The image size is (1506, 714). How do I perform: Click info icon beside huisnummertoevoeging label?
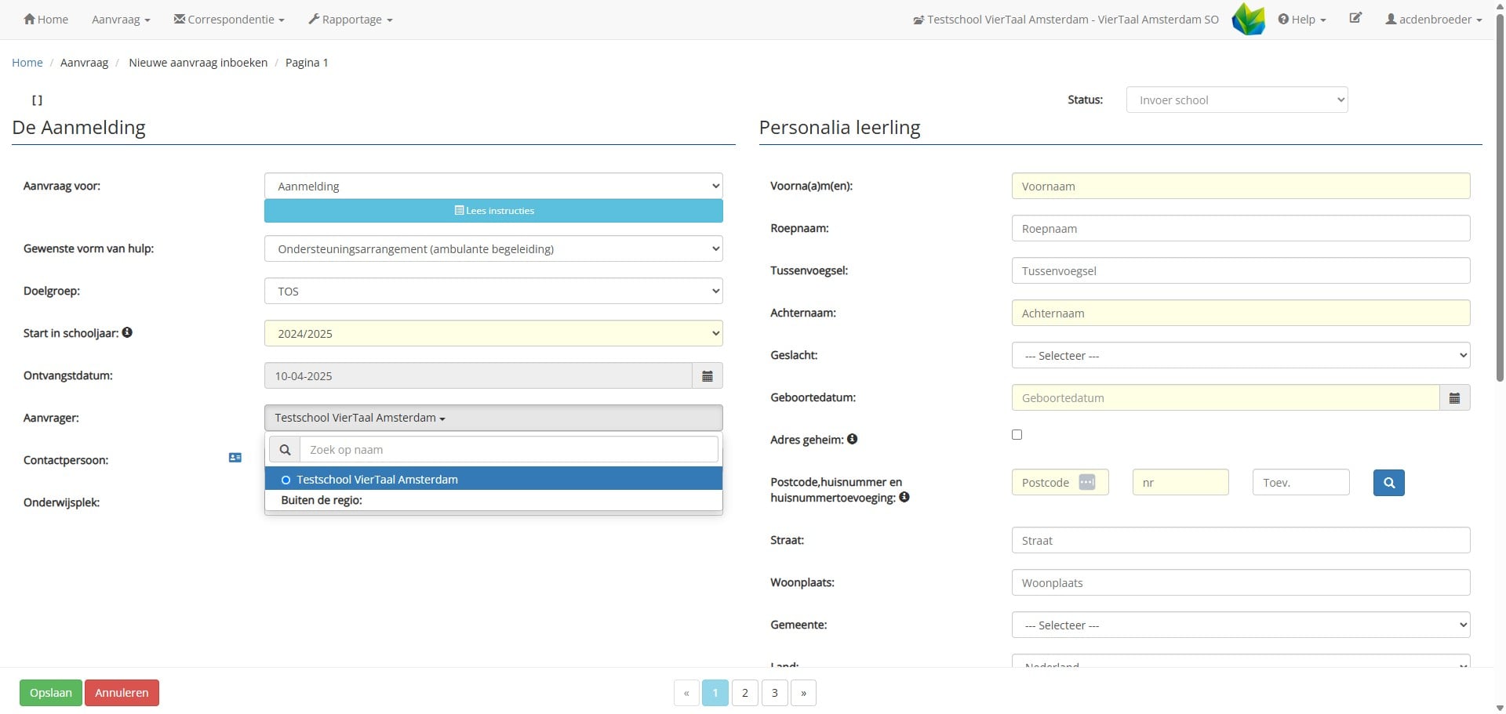pyautogui.click(x=904, y=497)
